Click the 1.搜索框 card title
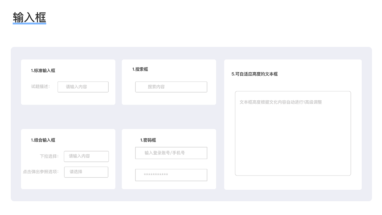This screenshot has height=215, width=382. 140,69
